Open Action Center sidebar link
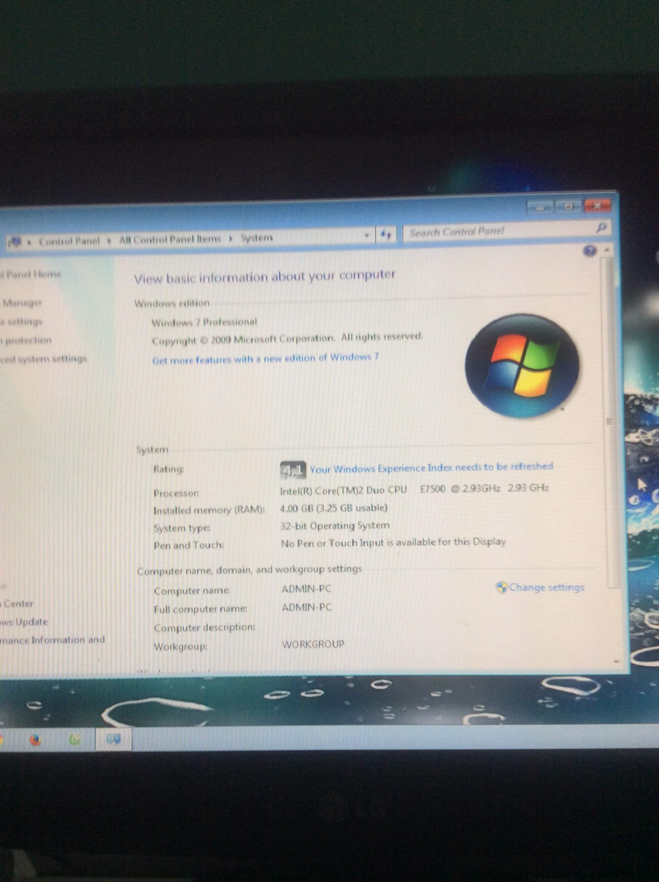The image size is (659, 882). click(x=17, y=604)
